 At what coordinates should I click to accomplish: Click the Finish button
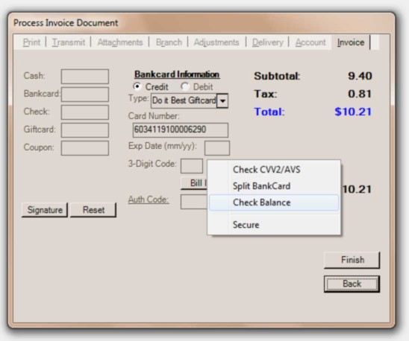(x=352, y=260)
